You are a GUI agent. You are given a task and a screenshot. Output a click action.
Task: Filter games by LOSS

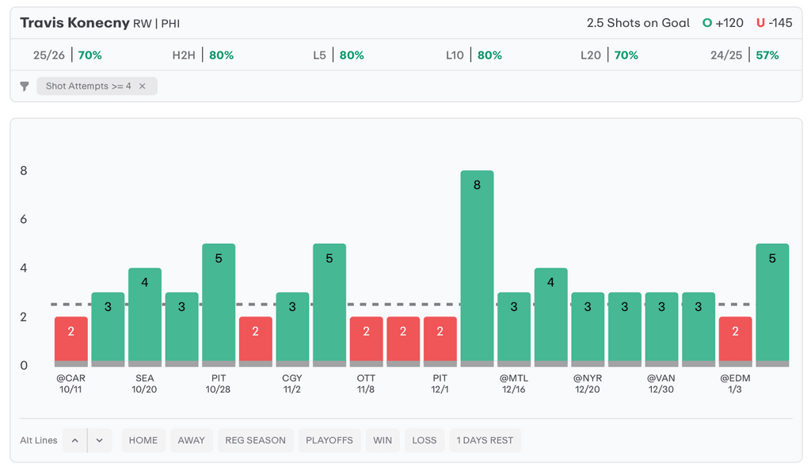pyautogui.click(x=425, y=440)
